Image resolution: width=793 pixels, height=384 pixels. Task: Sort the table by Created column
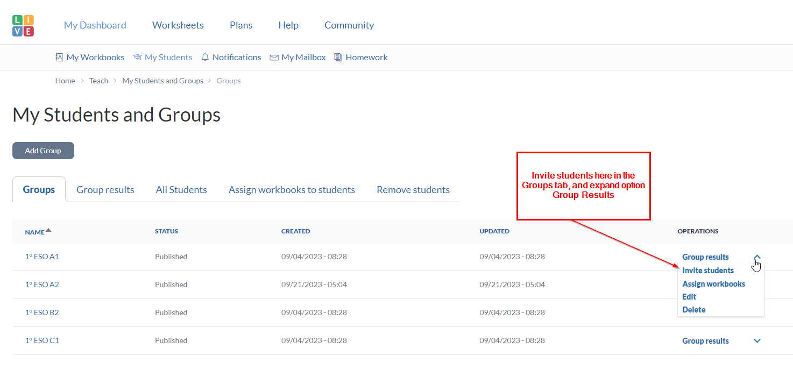[x=295, y=231]
